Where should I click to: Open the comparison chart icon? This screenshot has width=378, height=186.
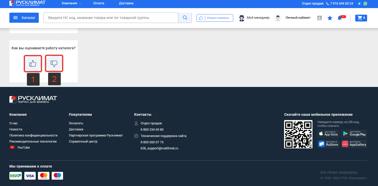(x=320, y=18)
